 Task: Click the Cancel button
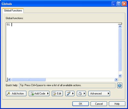click(99, 104)
